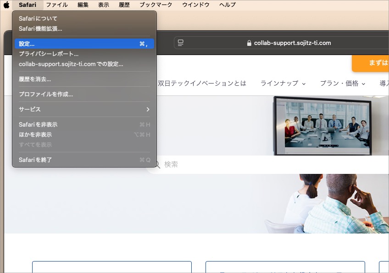The image size is (389, 273).
Task: Choose Safari機能拡張... from the menu
Action: [84, 29]
